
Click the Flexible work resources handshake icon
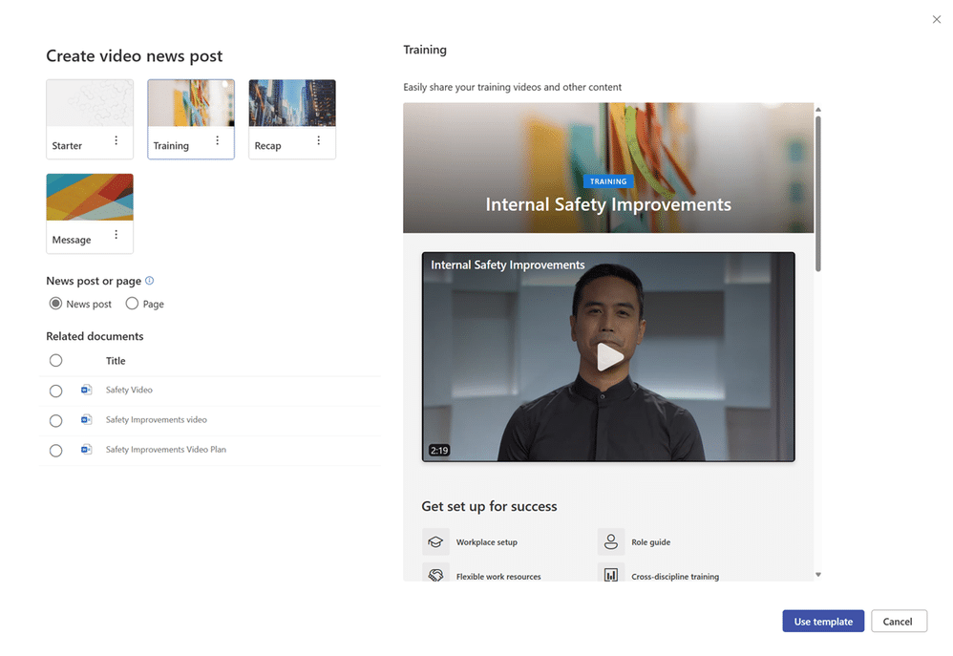pyautogui.click(x=435, y=574)
